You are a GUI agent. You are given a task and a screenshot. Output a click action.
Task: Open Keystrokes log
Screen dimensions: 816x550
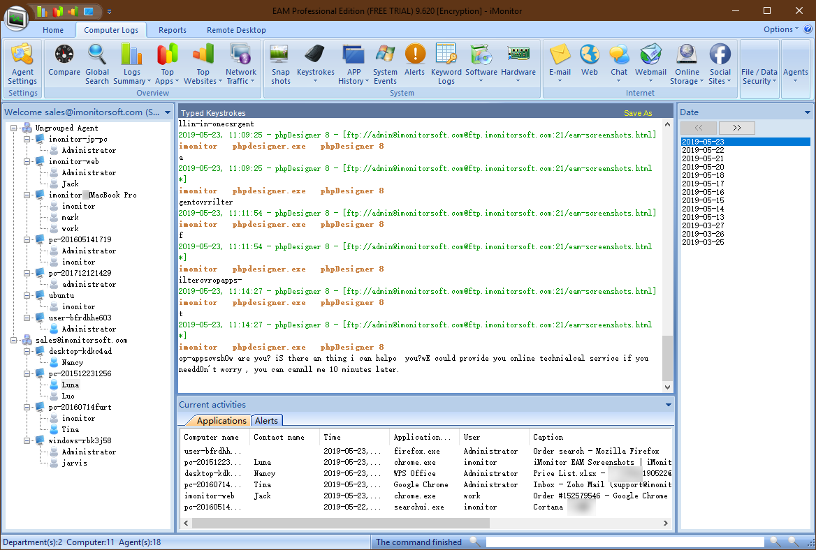[x=315, y=64]
